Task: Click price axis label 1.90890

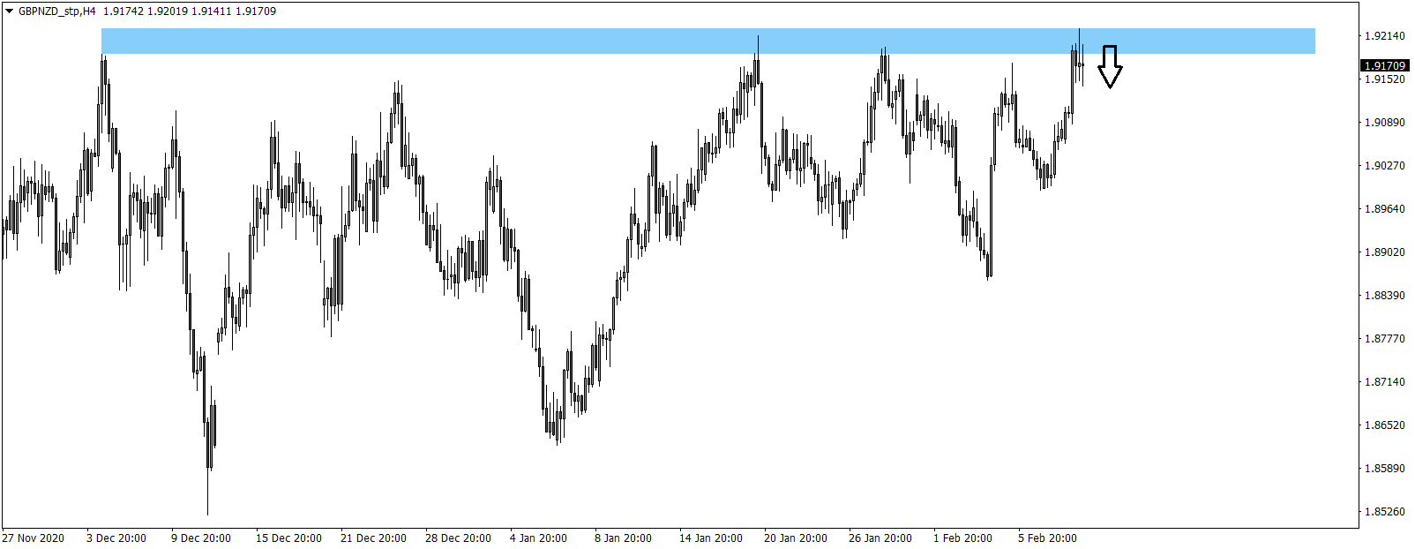Action: tap(1385, 123)
